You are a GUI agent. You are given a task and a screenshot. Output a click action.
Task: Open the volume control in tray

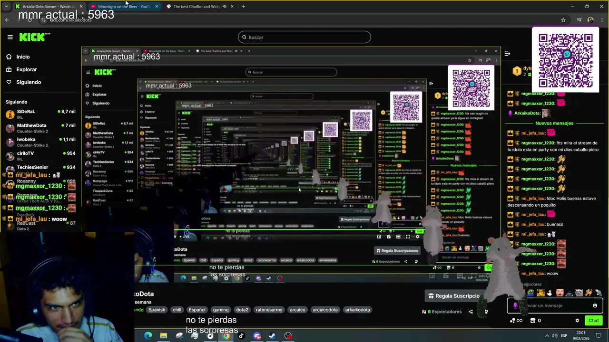click(555, 336)
